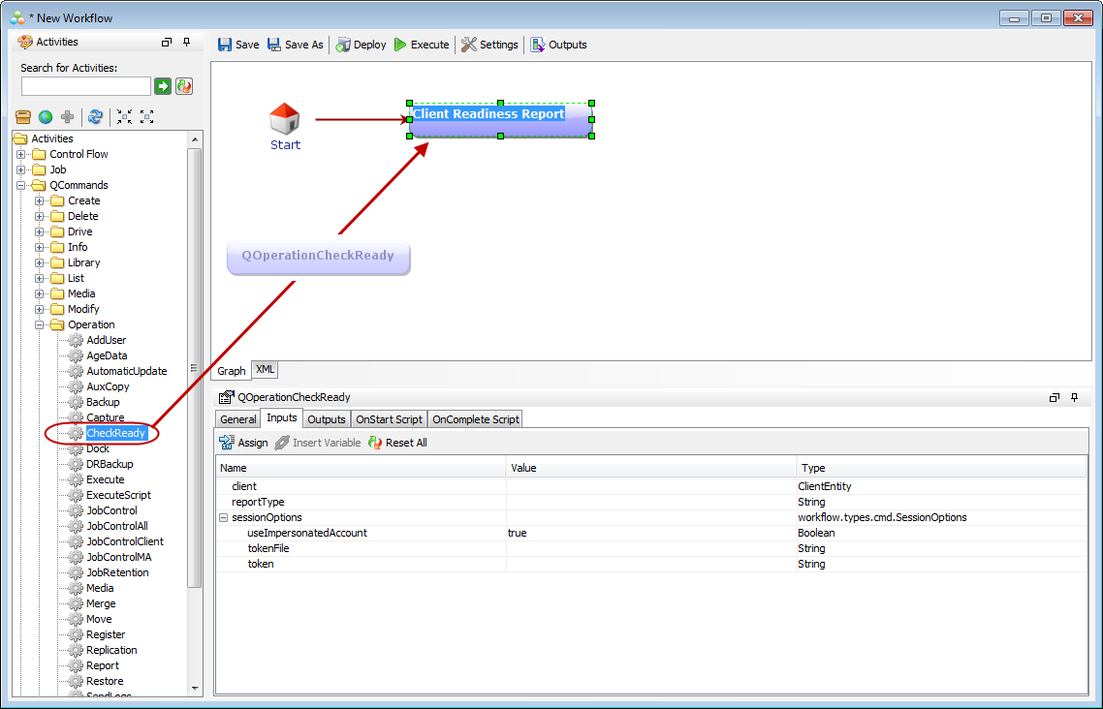
Task: Click the collapse all tree nodes icon
Action: (x=124, y=117)
